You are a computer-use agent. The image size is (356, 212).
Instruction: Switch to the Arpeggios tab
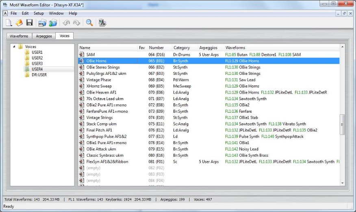pyautogui.click(x=44, y=36)
